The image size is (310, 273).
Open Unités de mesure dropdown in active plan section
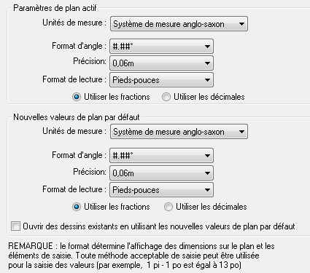[x=179, y=24]
